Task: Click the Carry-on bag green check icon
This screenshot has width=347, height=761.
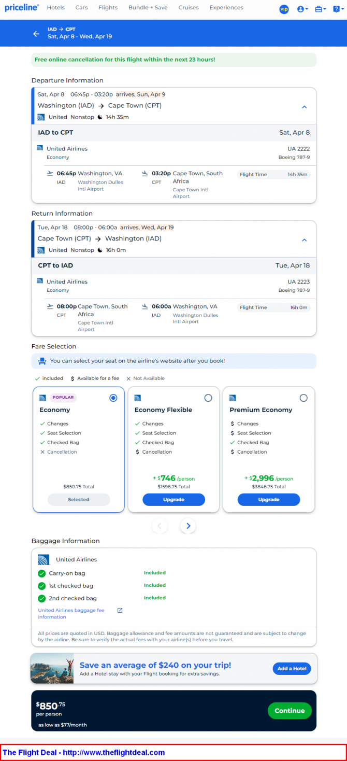Action: pyautogui.click(x=42, y=573)
